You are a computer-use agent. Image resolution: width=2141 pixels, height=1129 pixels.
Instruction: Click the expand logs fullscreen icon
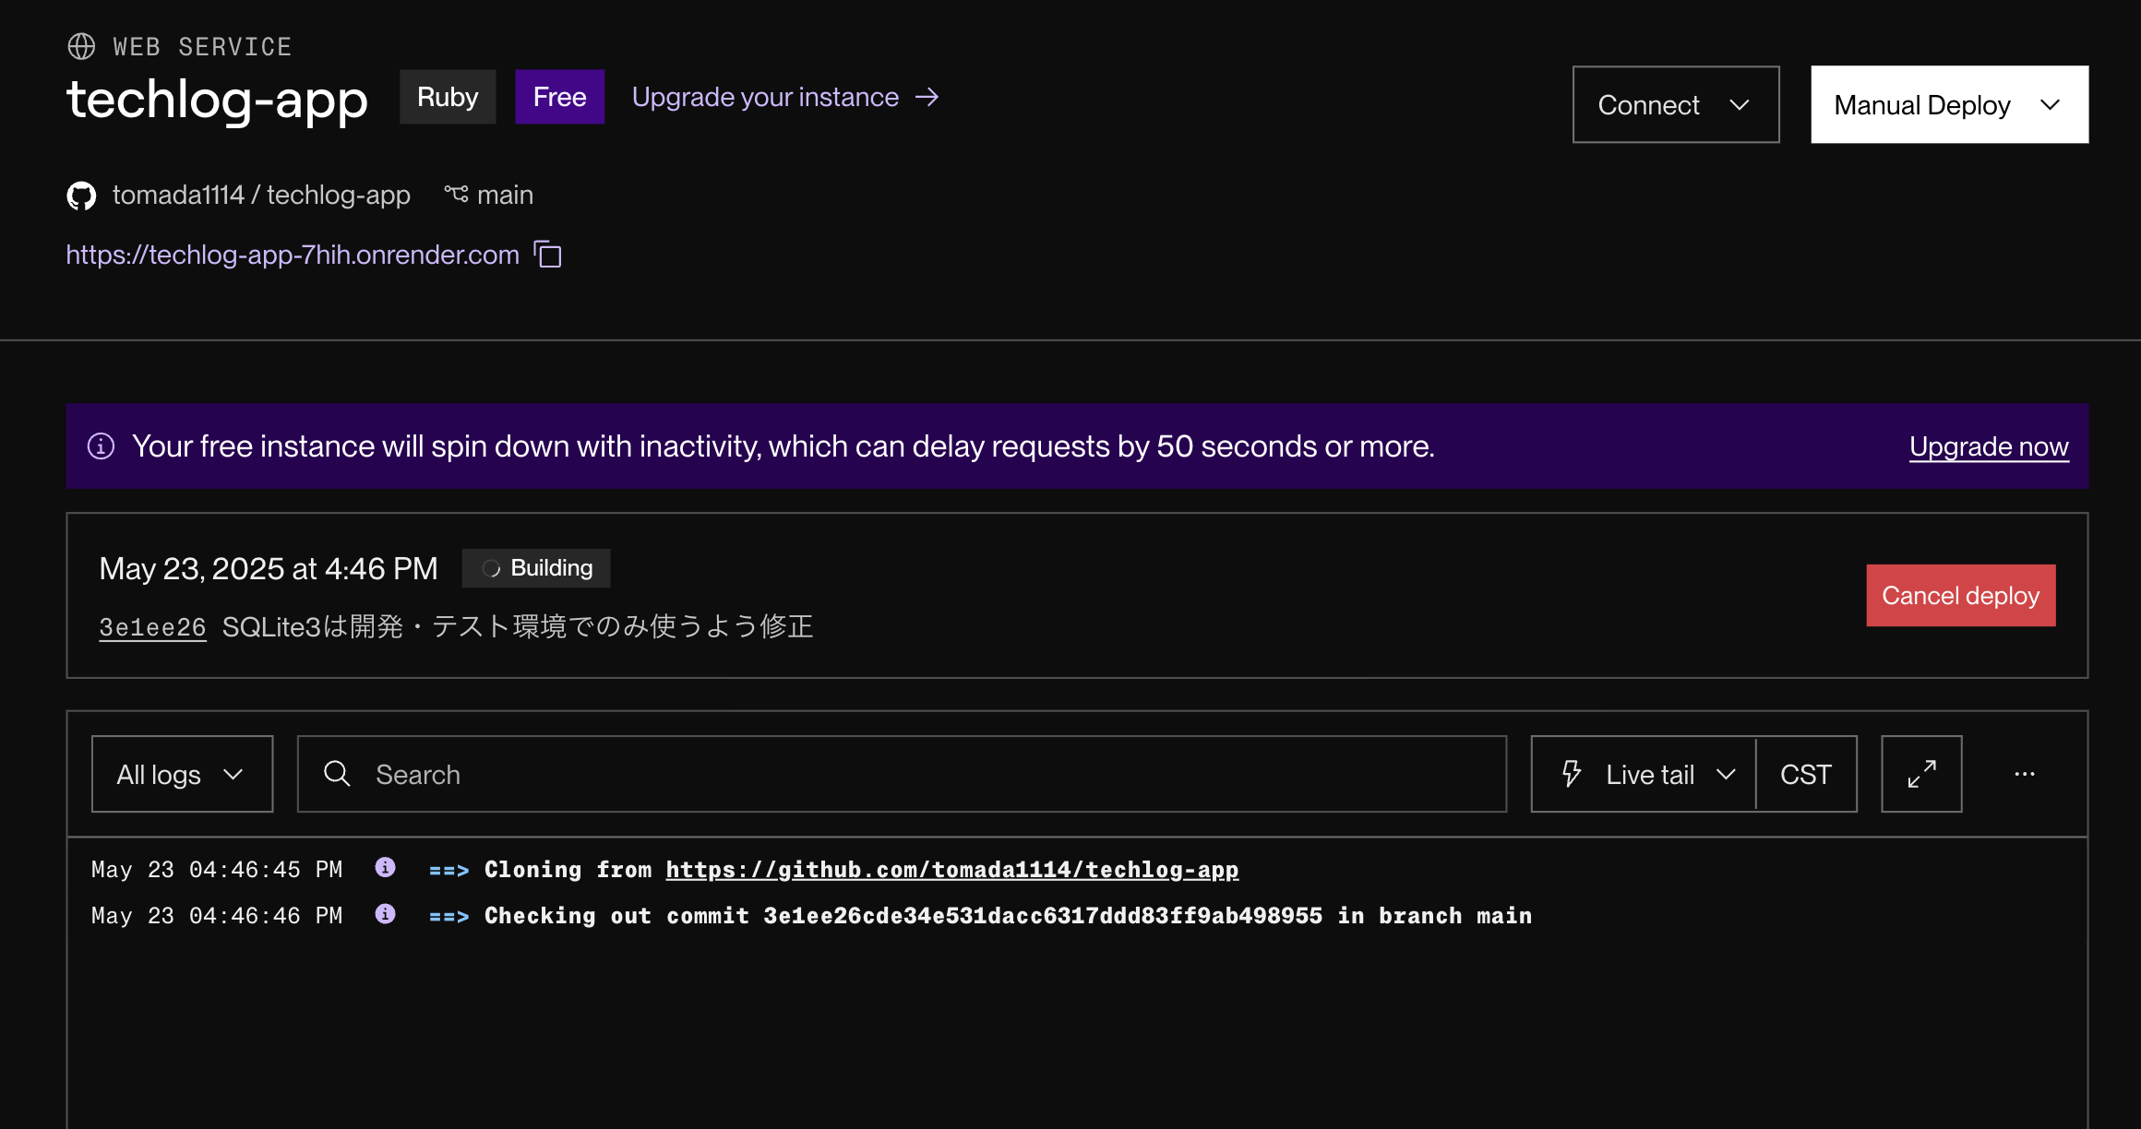coord(1921,774)
